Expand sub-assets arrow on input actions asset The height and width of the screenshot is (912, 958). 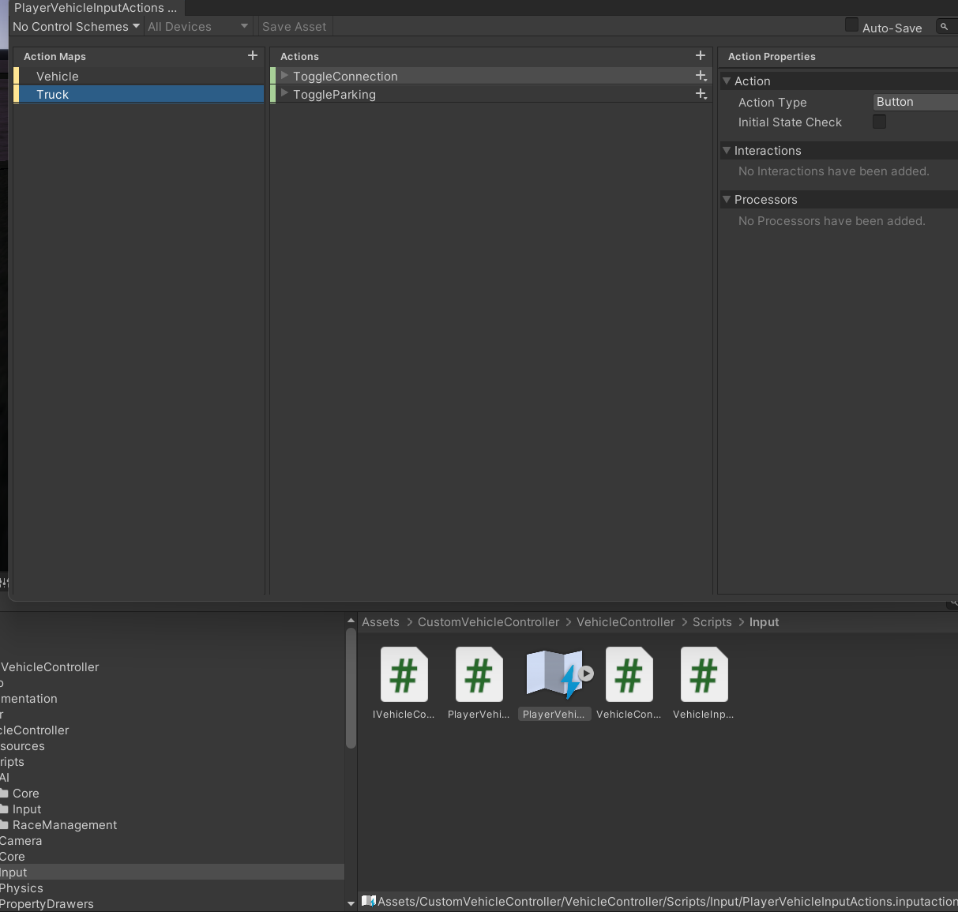tap(586, 674)
